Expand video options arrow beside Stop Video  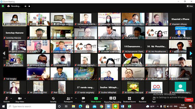coord(25,98)
